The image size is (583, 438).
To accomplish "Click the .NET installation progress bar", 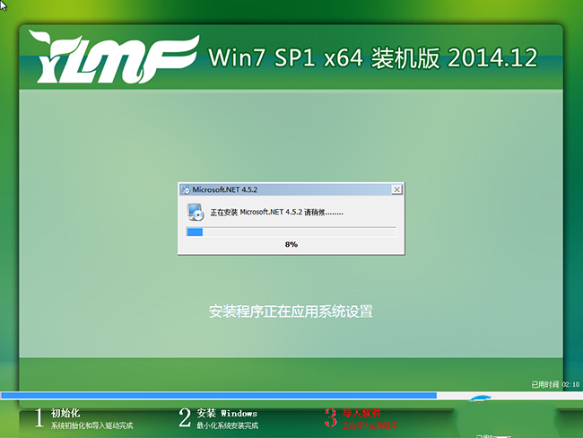I will pyautogui.click(x=291, y=232).
